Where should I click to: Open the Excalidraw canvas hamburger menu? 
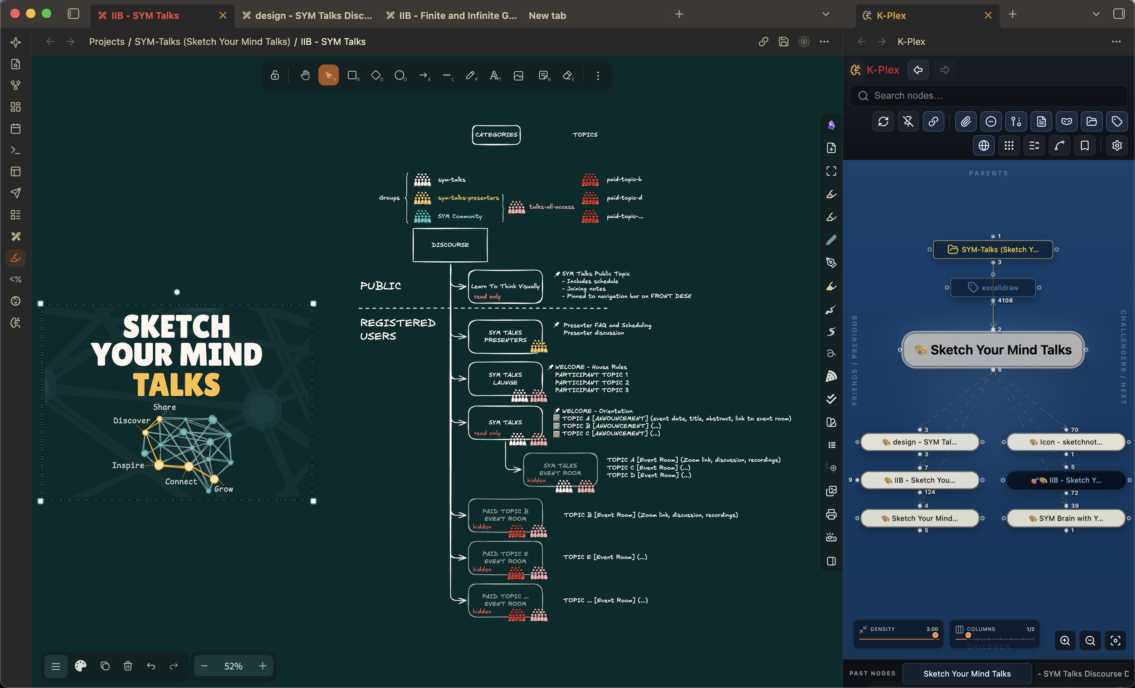[56, 666]
